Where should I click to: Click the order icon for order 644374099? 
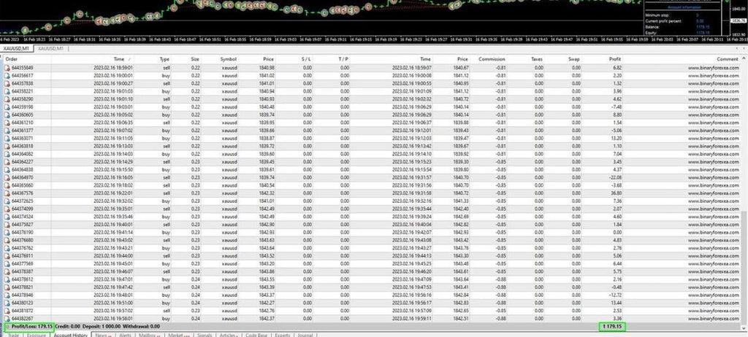[x=7, y=209]
